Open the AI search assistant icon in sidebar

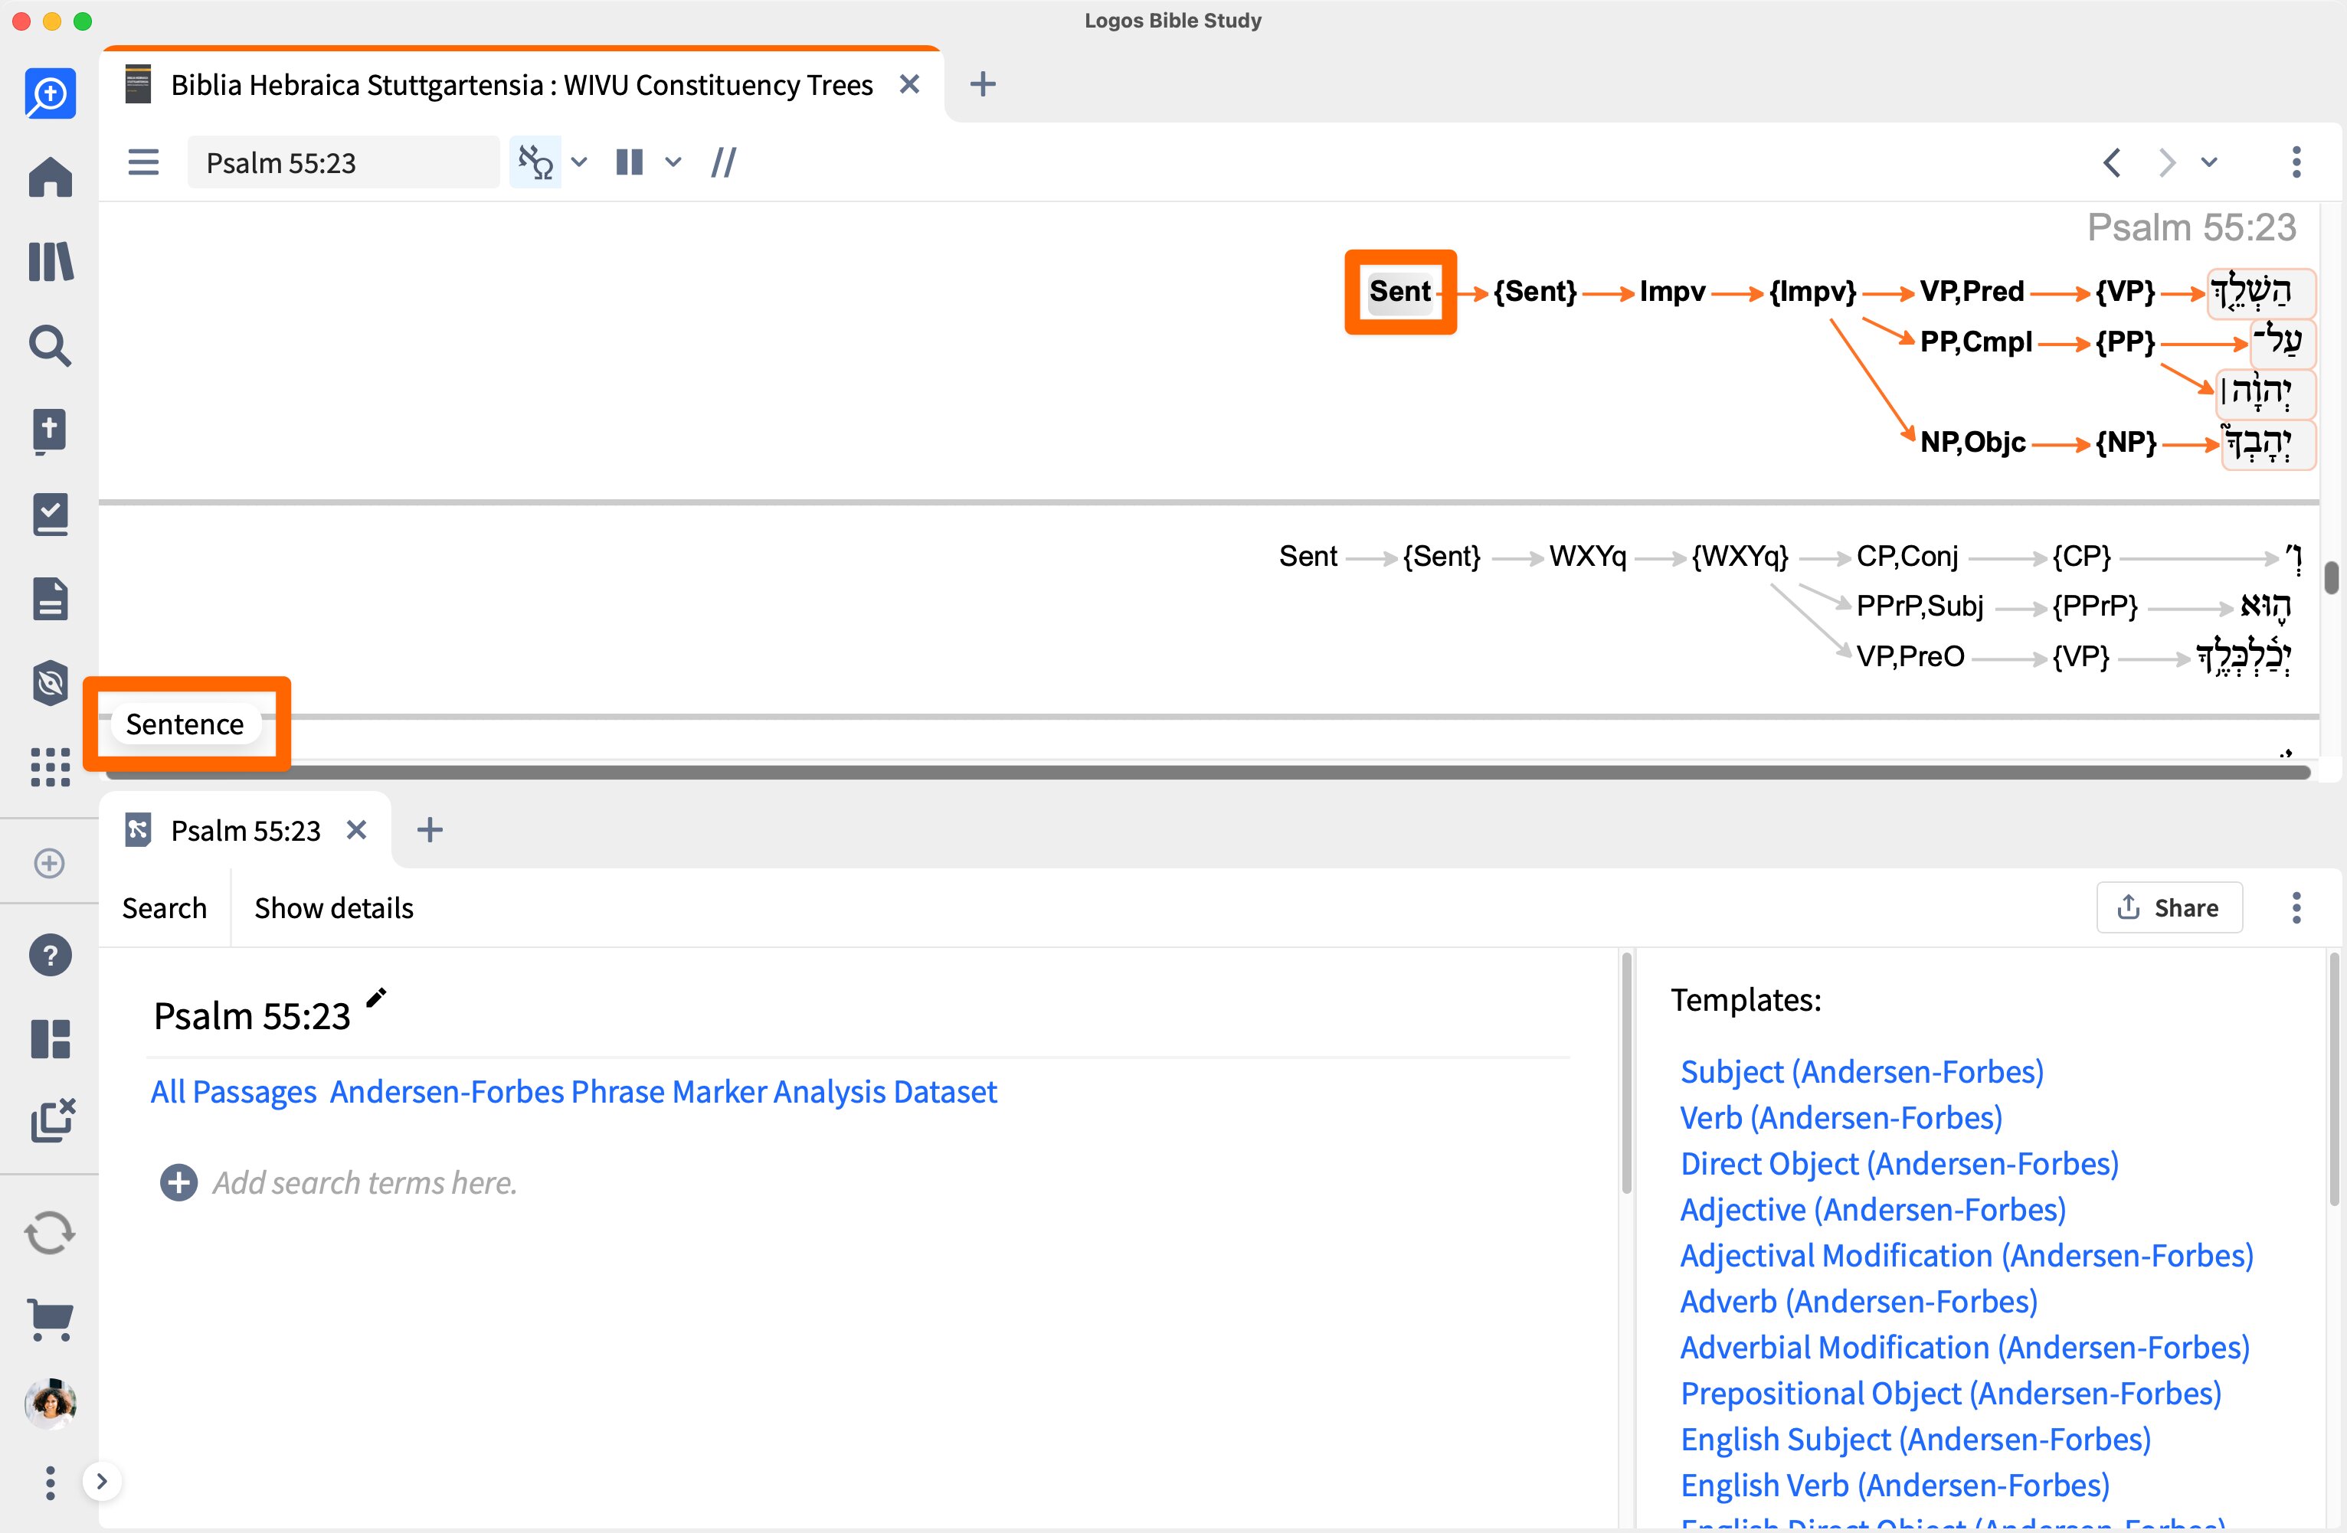pos(49,93)
